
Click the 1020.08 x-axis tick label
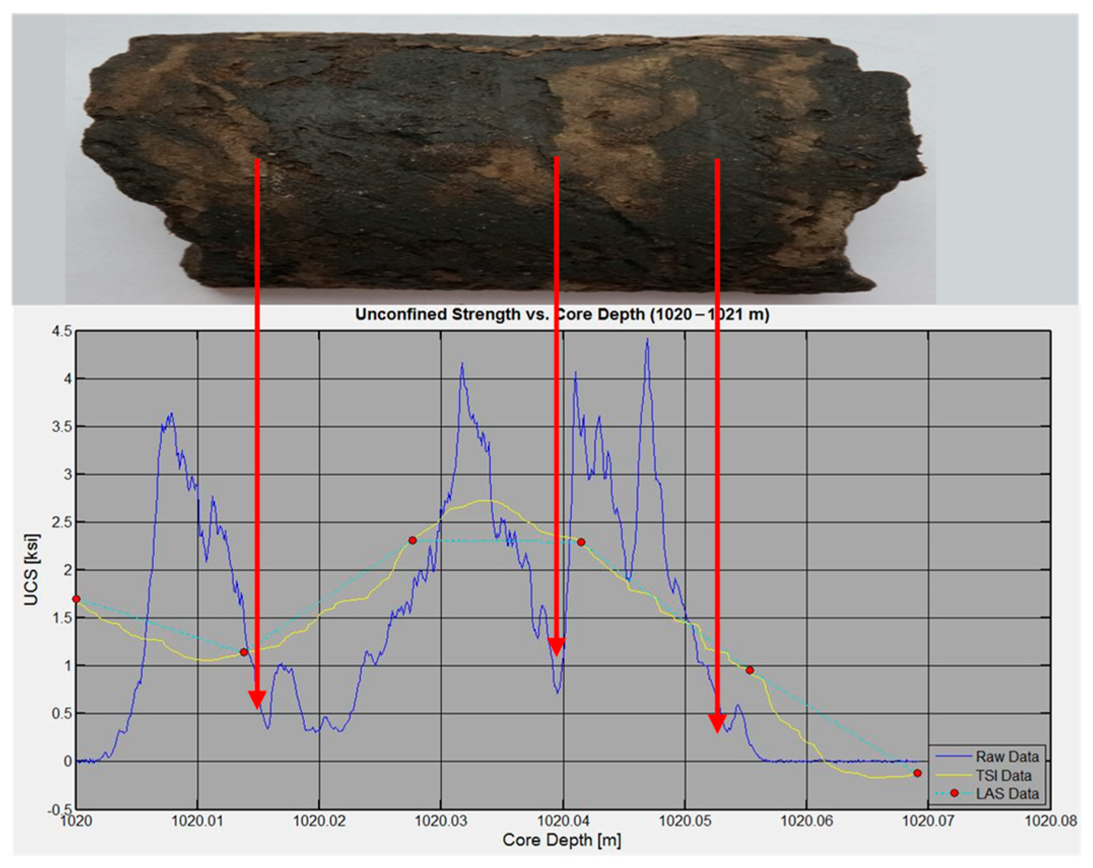click(1051, 820)
